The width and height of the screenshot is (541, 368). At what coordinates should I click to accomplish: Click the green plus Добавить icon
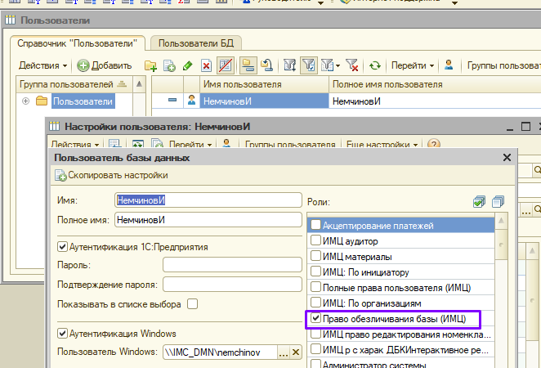click(x=83, y=65)
